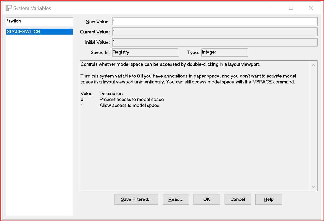Click the Current Value field
The width and height of the screenshot is (324, 221).
tap(214, 32)
